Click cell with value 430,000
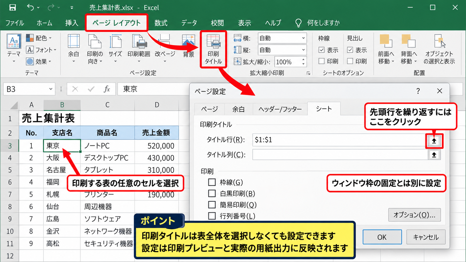This screenshot has width=466, height=262. [156, 158]
